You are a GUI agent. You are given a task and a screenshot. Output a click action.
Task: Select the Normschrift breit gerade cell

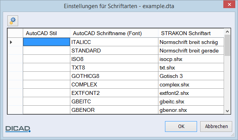click(191, 51)
